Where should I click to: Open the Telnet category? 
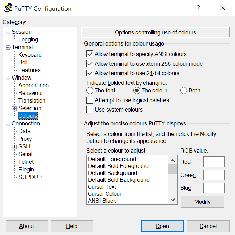[x=26, y=162]
